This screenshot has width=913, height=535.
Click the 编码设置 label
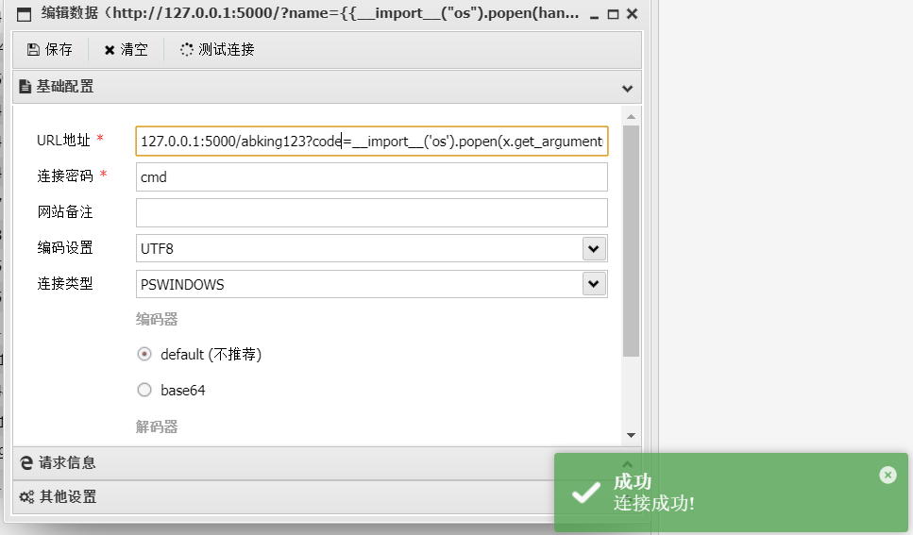[65, 248]
